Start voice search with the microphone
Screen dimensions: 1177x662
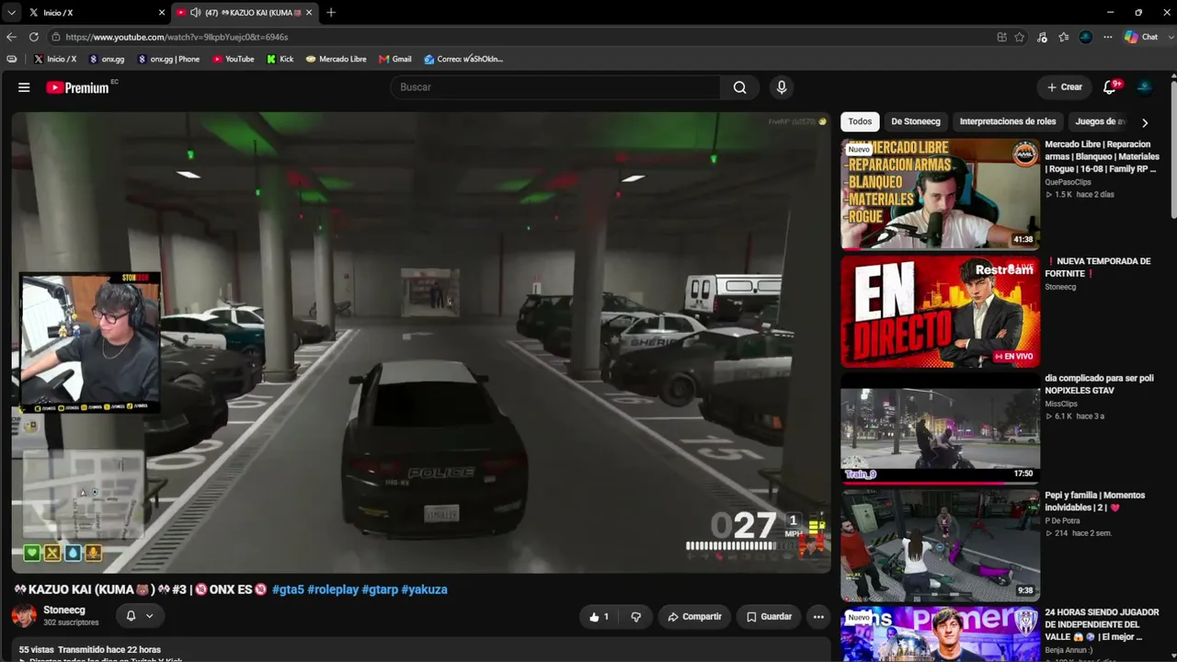pos(782,87)
